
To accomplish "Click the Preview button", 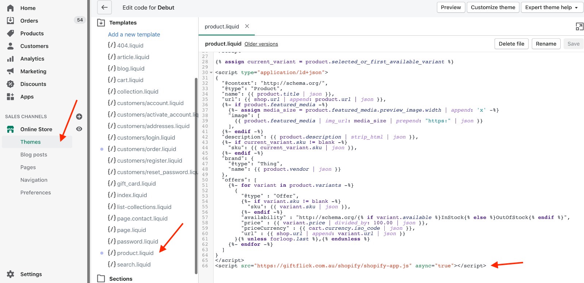I will click(x=451, y=7).
